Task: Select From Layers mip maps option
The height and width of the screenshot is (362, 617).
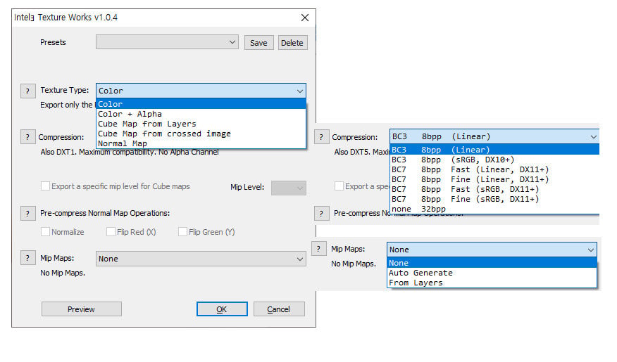Action: (x=492, y=283)
